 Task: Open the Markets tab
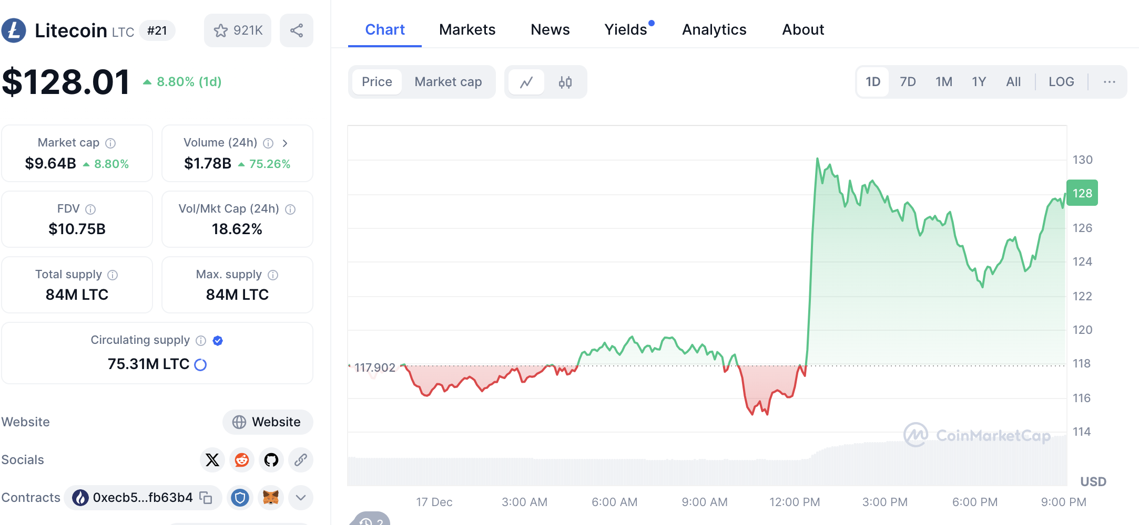click(x=467, y=29)
